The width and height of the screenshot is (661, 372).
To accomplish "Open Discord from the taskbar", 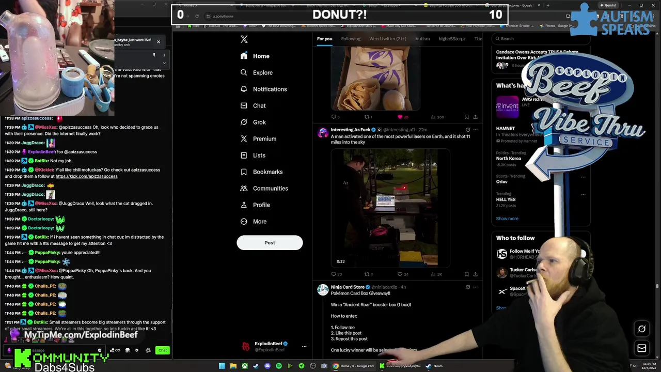I will [x=267, y=366].
